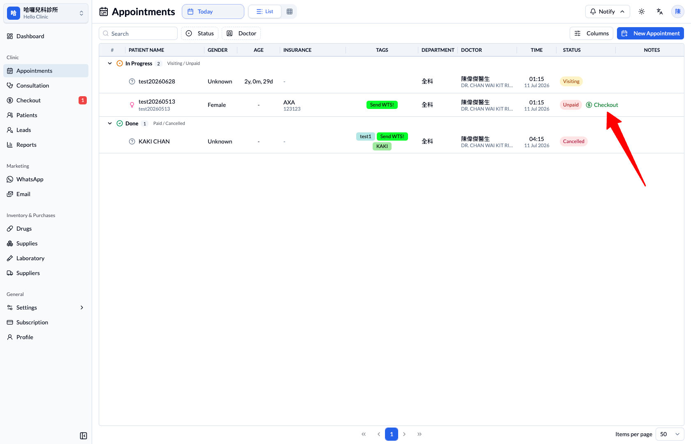Image resolution: width=691 pixels, height=444 pixels.
Task: Click Send WTS! tag on test20260513 row
Action: (x=382, y=105)
